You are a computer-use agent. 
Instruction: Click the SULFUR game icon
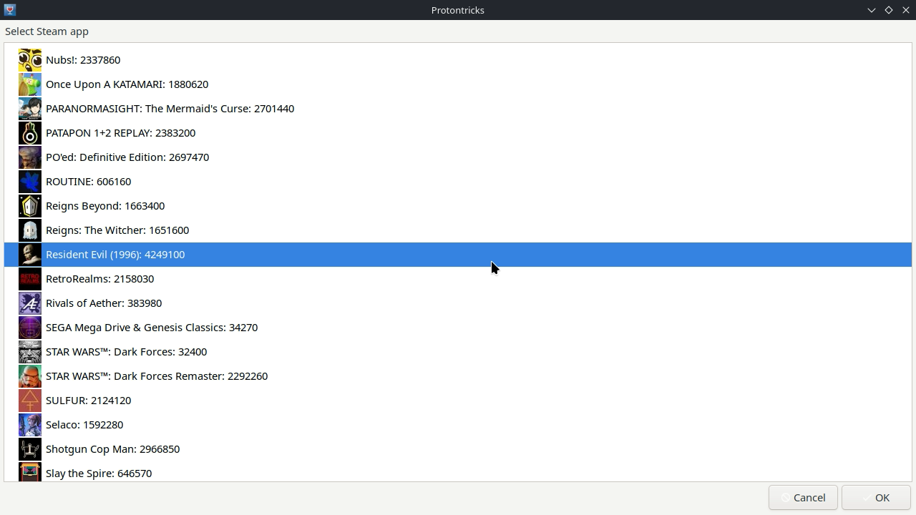[29, 401]
